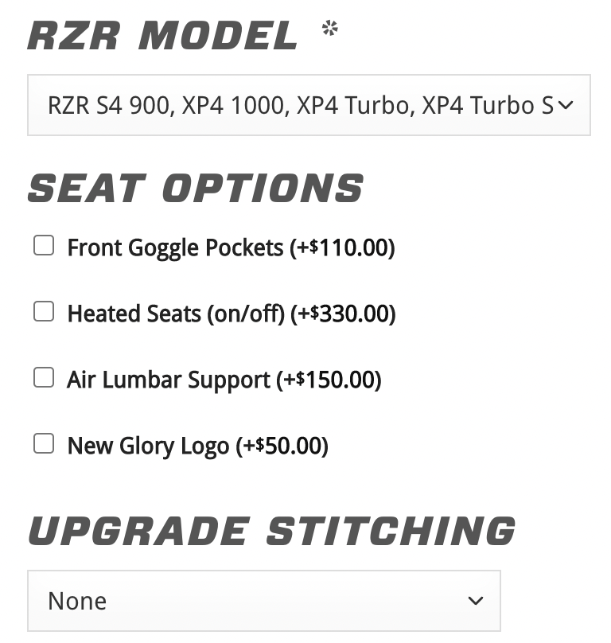This screenshot has height=643, width=611.
Task: Click the Heated Seats (on/off) label text
Action: (x=175, y=314)
